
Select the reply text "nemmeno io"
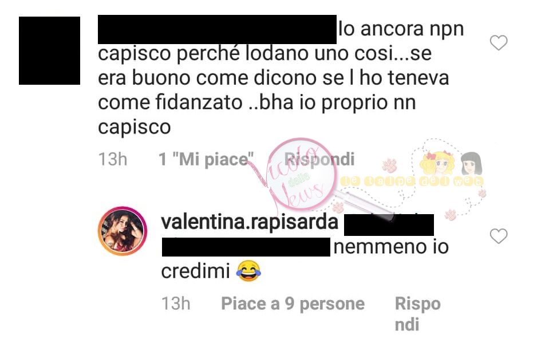[x=391, y=247]
